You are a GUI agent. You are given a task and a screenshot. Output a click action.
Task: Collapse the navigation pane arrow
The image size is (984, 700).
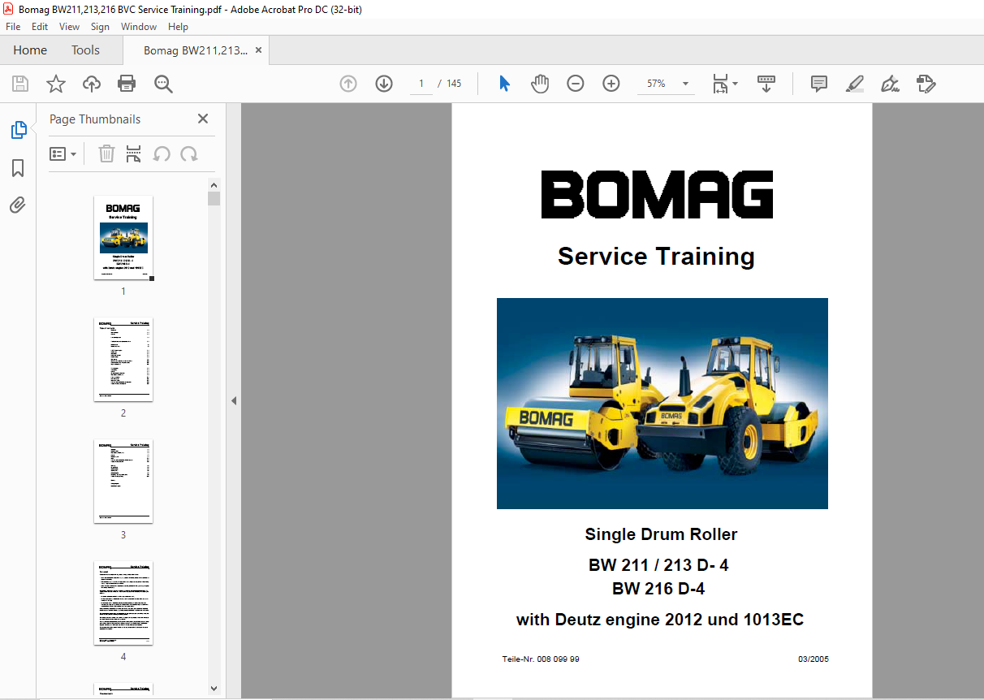pos(234,400)
